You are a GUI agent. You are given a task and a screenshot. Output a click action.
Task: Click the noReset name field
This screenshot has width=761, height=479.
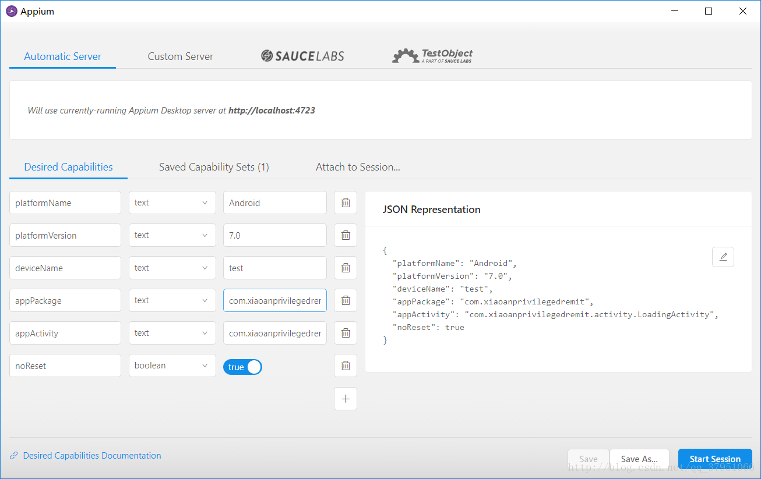[65, 366]
